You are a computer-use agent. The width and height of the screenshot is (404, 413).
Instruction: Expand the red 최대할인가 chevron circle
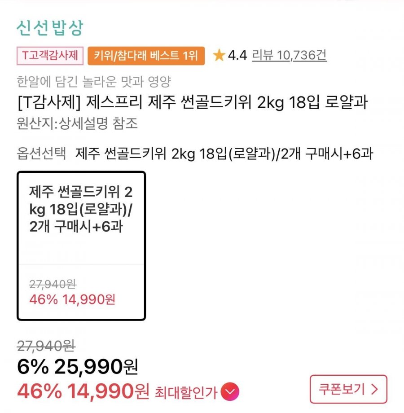231,392
